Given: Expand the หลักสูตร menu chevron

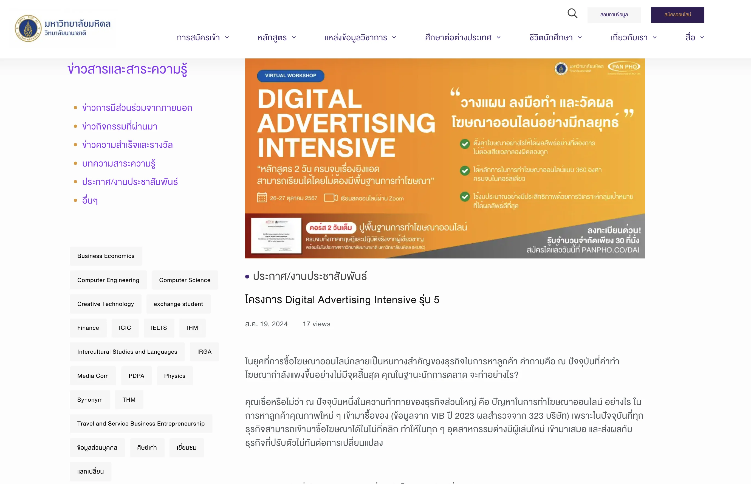Looking at the screenshot, I should click(x=294, y=37).
